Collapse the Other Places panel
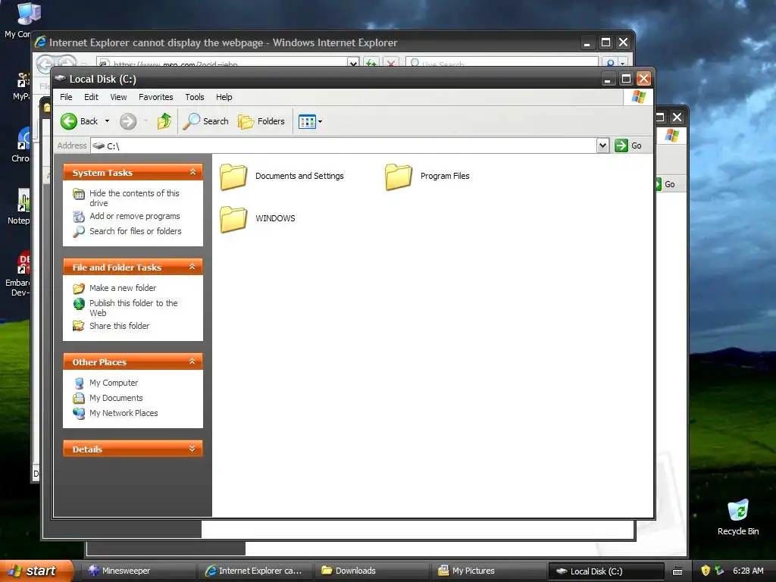The width and height of the screenshot is (776, 582). (x=192, y=361)
